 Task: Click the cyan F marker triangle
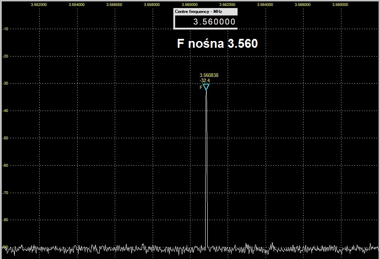pos(206,87)
